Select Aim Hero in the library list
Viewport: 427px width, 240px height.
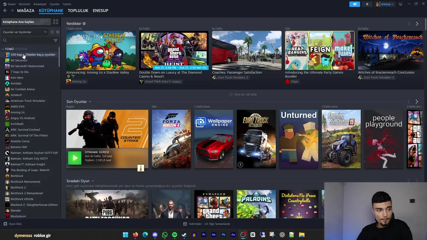coord(17,78)
